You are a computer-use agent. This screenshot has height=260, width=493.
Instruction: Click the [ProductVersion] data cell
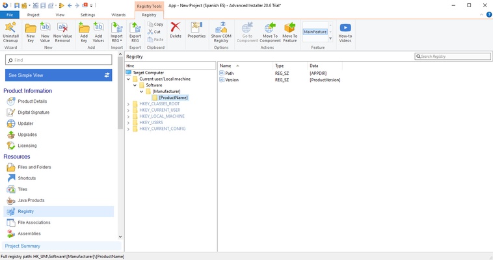325,80
